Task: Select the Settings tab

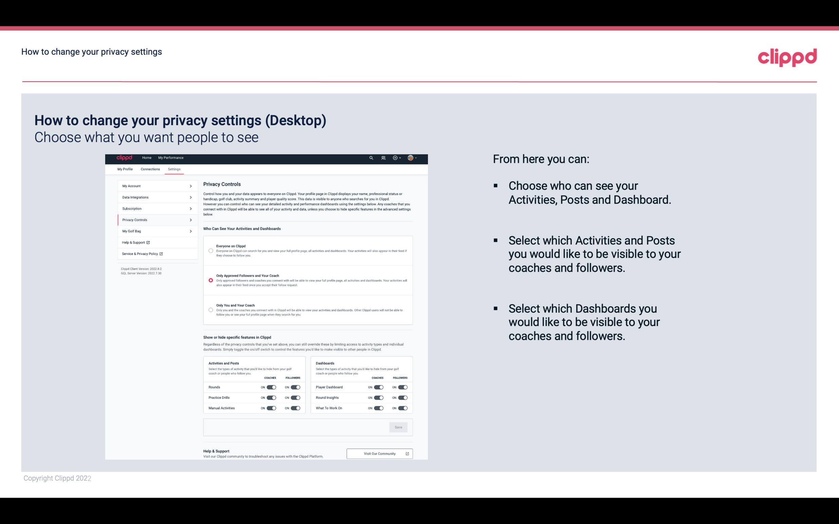Action: (174, 169)
